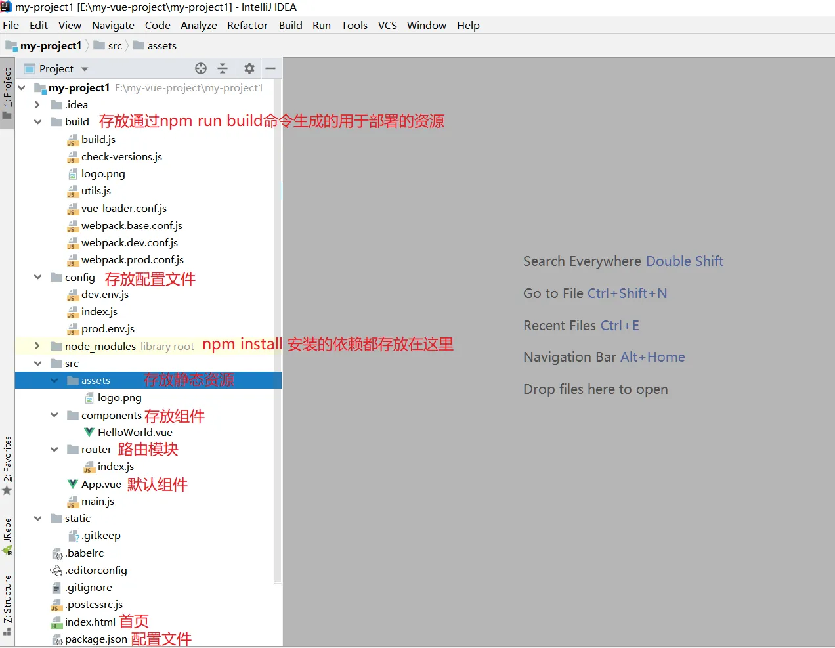Select logo.png icon under build folder
The width and height of the screenshot is (835, 648).
[x=73, y=174]
